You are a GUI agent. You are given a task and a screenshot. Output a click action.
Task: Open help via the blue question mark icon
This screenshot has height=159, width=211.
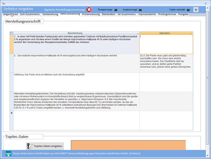tap(196, 10)
